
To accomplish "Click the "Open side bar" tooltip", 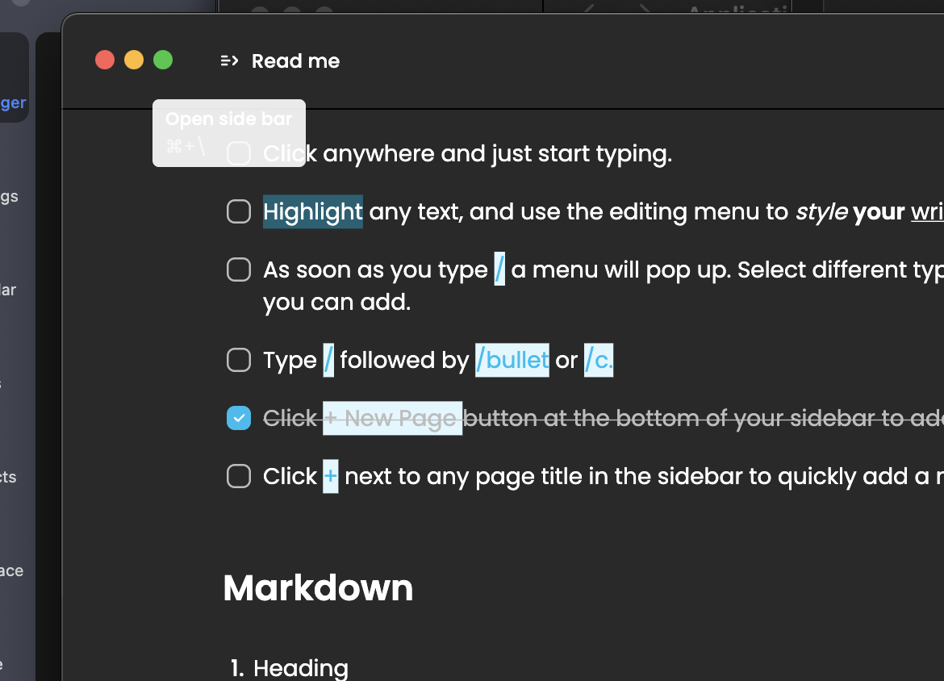I will click(229, 133).
